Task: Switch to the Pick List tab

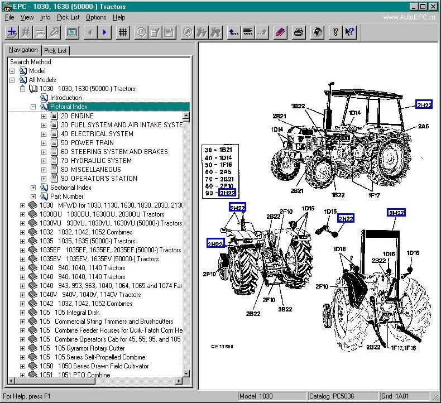Action: [x=55, y=51]
